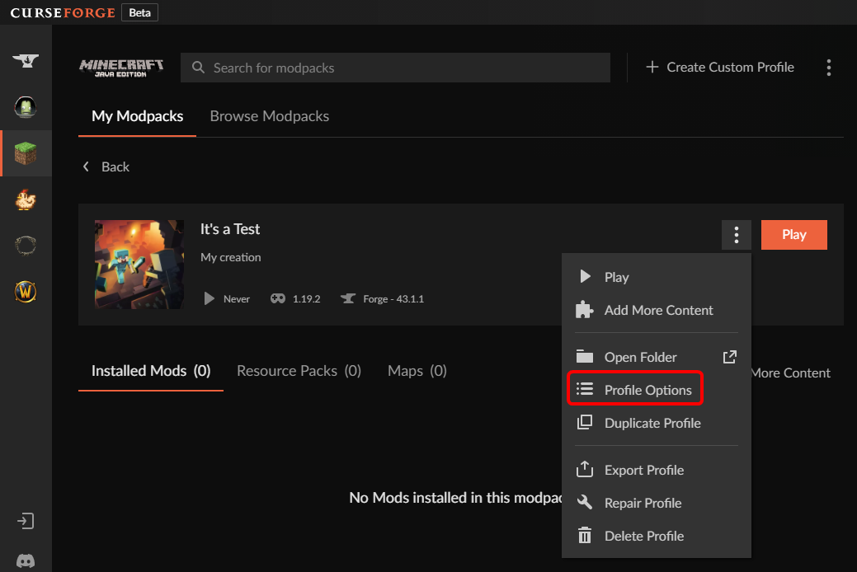Choose Repair Profile in menu
This screenshot has width=857, height=572.
pos(657,503)
